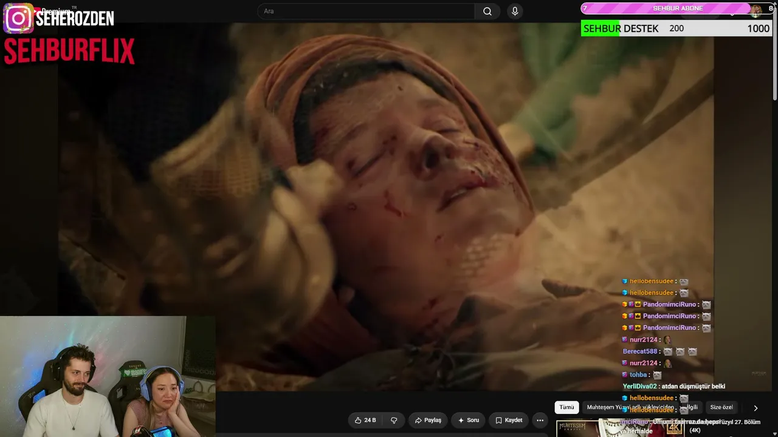Open the three-dot more actions menu
Image resolution: width=778 pixels, height=437 pixels.
[540, 420]
